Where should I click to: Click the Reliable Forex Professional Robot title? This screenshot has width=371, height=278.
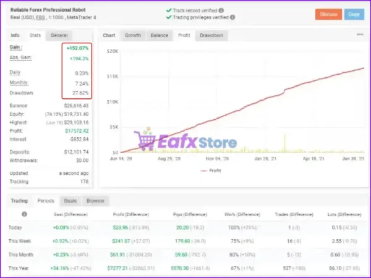[x=48, y=10]
